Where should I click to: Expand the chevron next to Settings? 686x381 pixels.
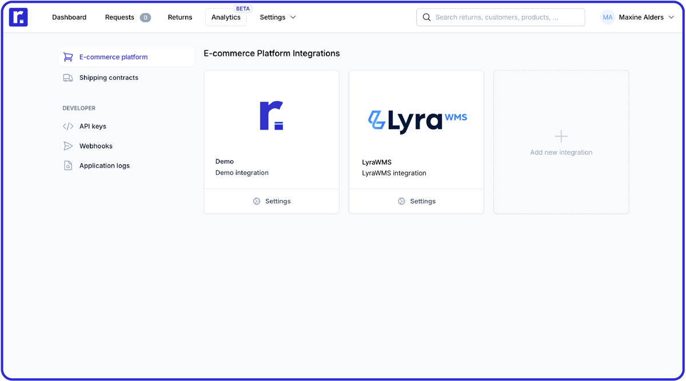[x=293, y=17]
